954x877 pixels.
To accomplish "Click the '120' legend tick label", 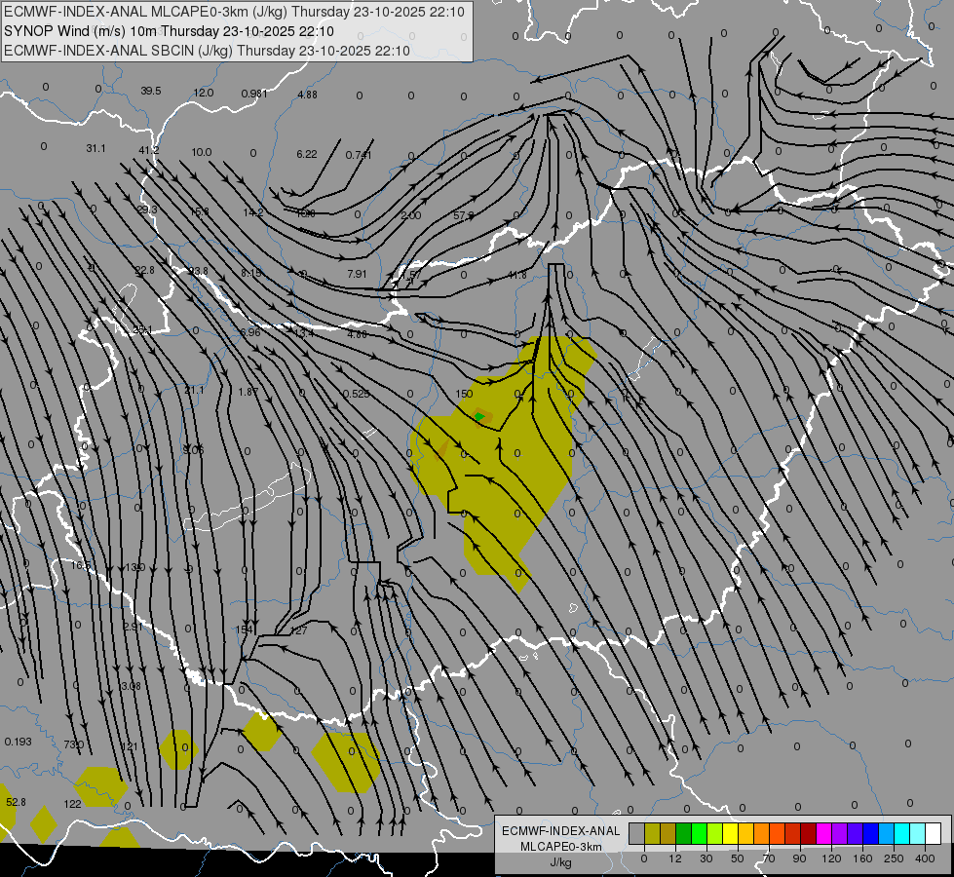I will [831, 858].
